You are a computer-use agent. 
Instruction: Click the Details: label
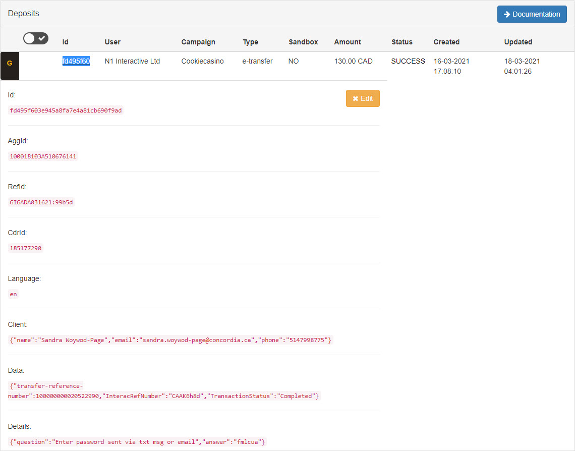pos(20,426)
